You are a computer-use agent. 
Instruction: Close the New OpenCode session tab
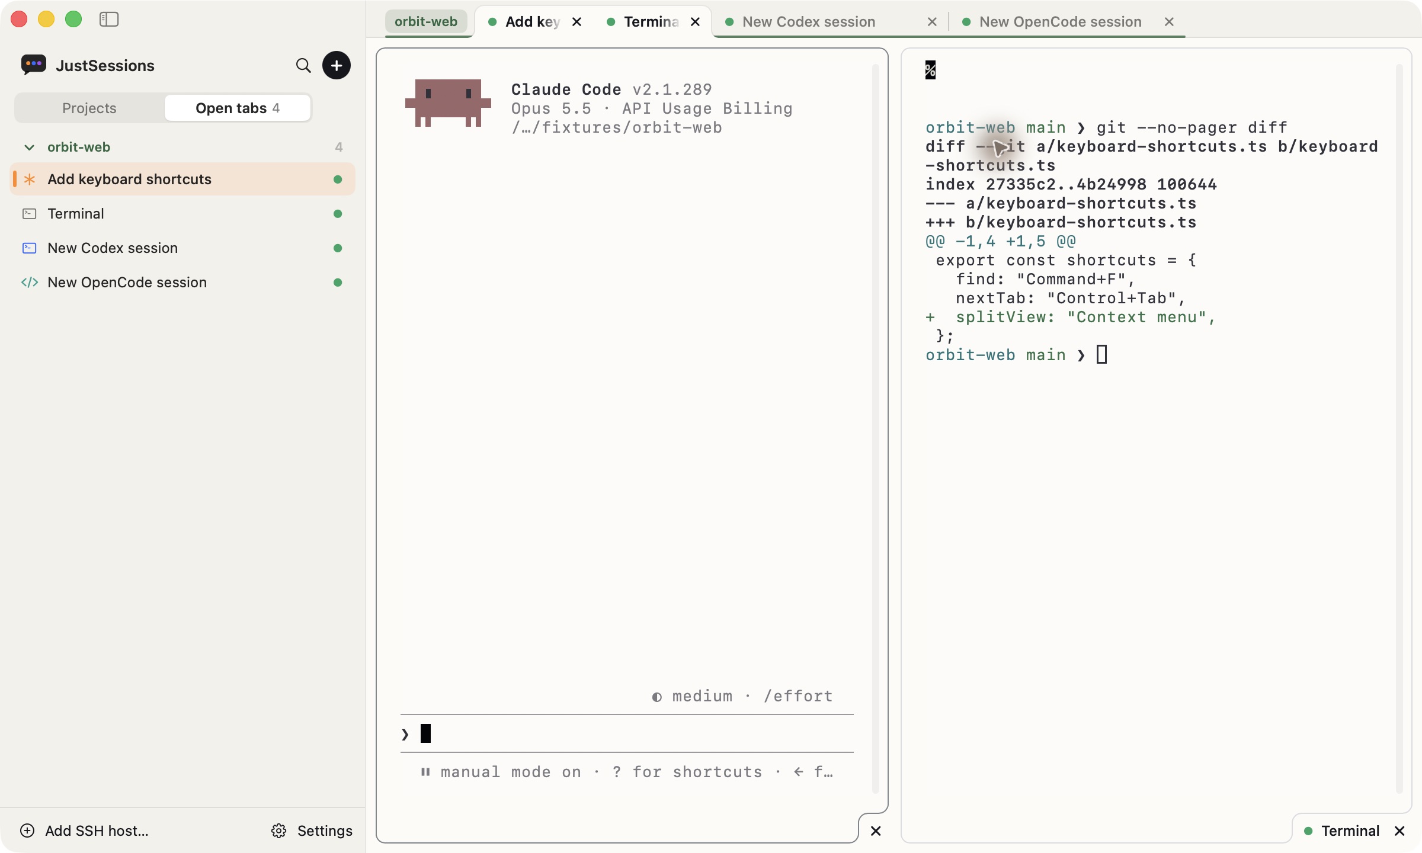click(x=1169, y=22)
